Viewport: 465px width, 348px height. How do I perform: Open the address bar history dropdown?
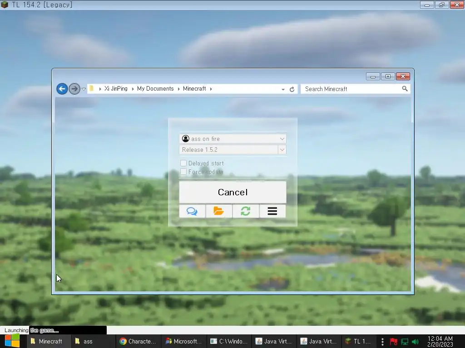click(x=283, y=89)
